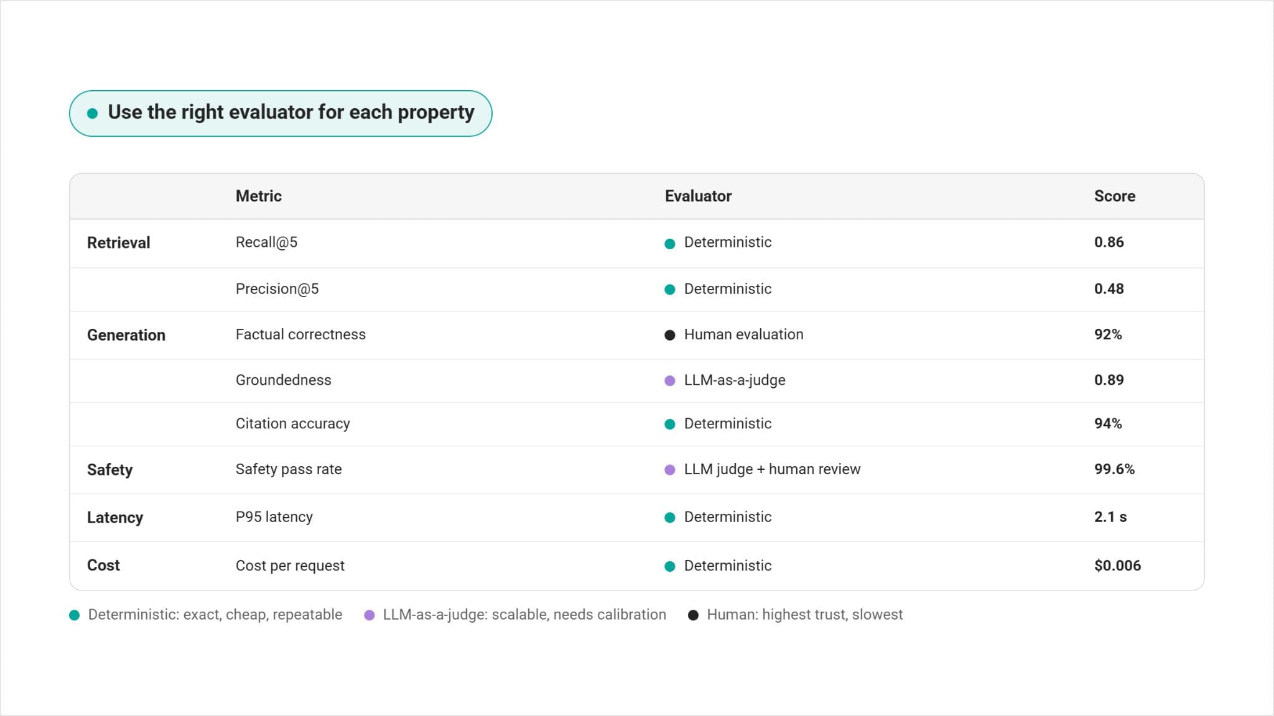Click the Recall@5 metric cell

tap(266, 242)
